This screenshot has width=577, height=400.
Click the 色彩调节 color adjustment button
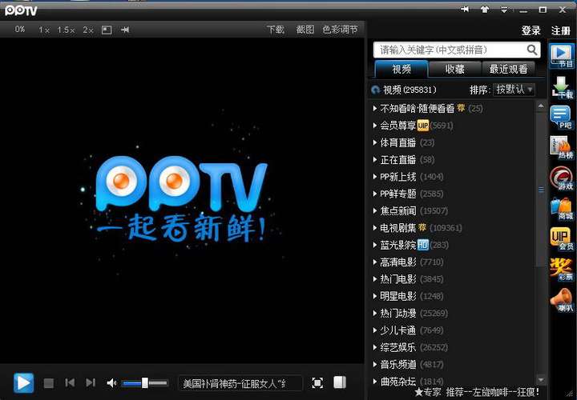[340, 30]
